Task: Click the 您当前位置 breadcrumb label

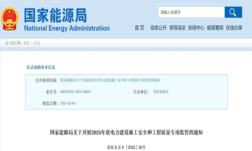Action: (13, 43)
